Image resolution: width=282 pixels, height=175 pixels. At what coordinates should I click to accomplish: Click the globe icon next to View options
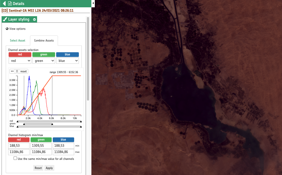tap(7, 29)
